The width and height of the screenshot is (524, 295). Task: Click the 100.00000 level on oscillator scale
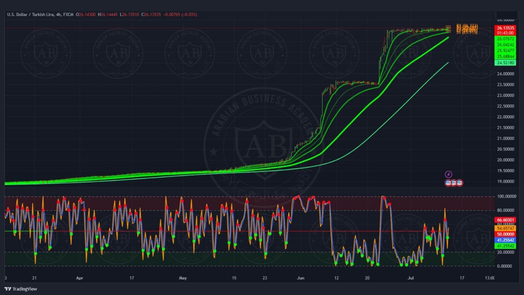506,196
